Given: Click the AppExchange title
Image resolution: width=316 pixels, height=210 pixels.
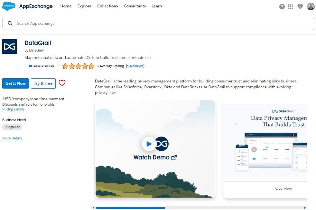Looking at the screenshot, I should [x=36, y=6].
